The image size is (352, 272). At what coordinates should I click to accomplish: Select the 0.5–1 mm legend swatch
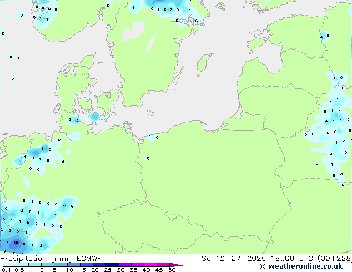click(x=22, y=265)
